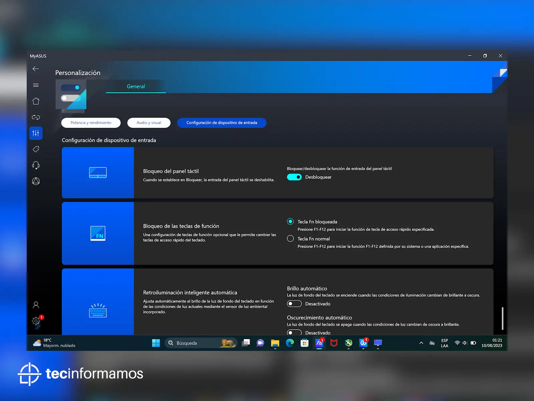The image size is (534, 401).
Task: Select Configuración de dispositivo de entrada button
Action: tap(222, 123)
